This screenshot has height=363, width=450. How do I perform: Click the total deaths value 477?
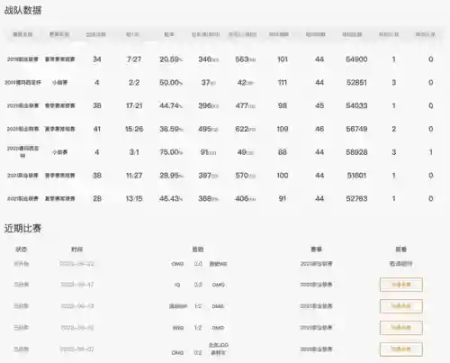tap(242, 105)
